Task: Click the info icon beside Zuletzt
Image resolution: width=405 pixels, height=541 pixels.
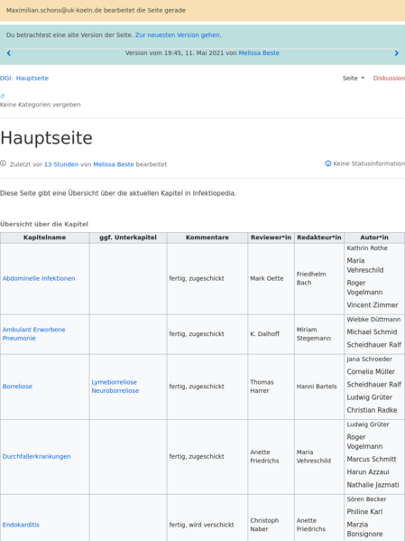Action: pyautogui.click(x=3, y=163)
